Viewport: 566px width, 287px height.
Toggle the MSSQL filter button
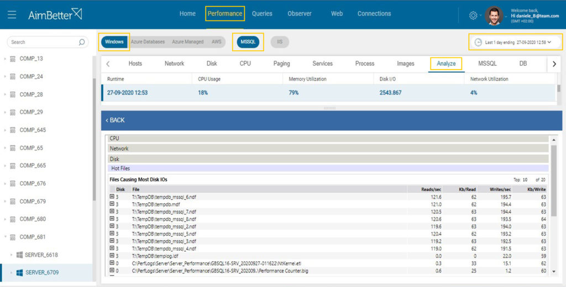pos(248,42)
